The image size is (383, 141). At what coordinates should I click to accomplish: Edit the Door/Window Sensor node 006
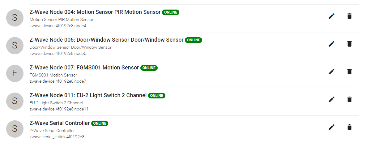pyautogui.click(x=331, y=44)
